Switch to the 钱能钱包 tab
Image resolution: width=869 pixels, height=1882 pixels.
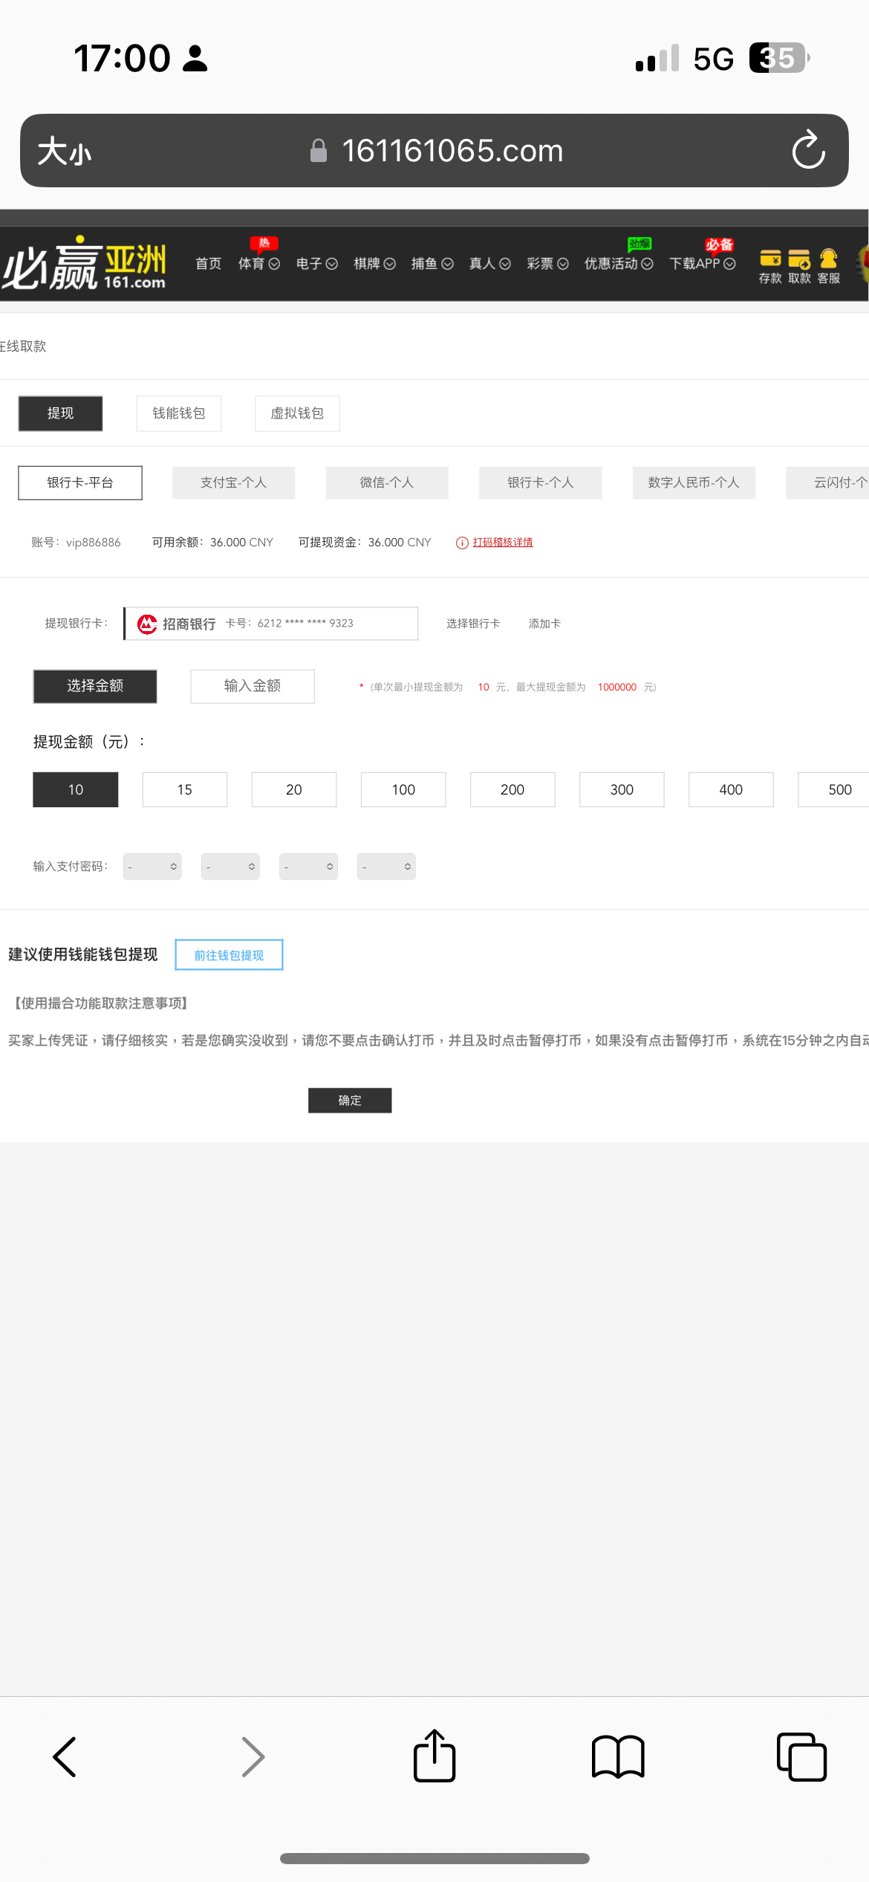point(179,413)
